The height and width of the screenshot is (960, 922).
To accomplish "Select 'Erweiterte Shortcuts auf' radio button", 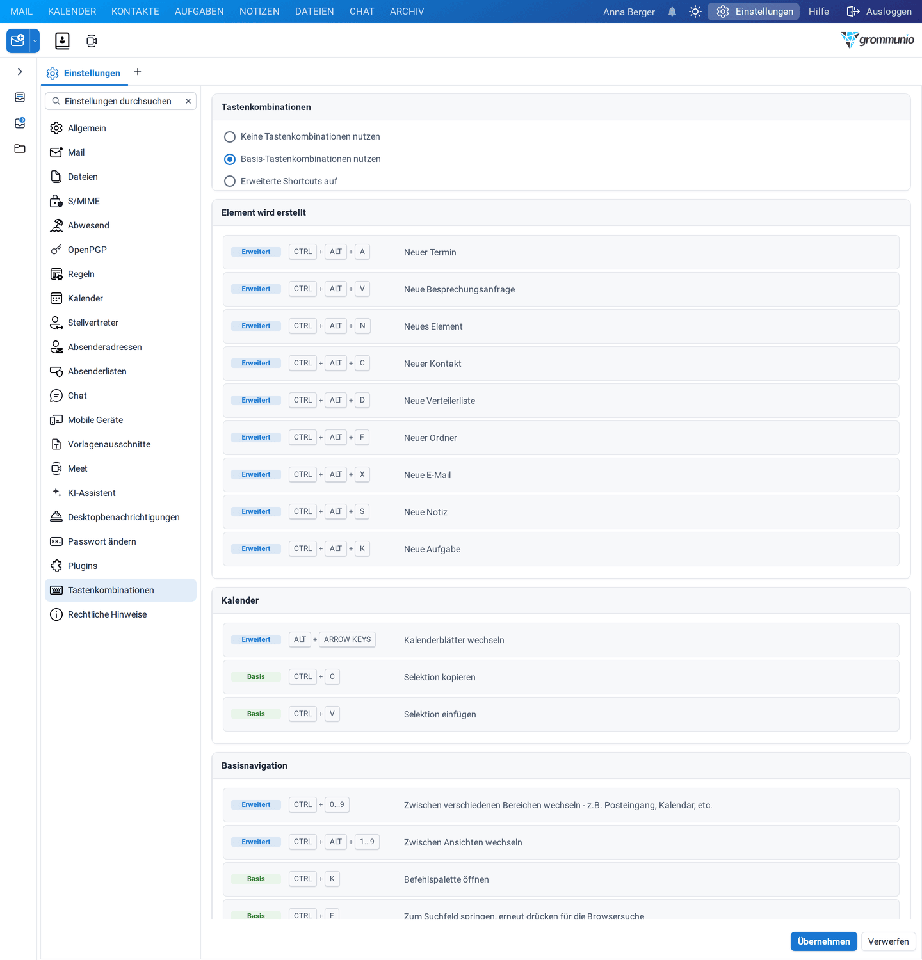I will click(230, 181).
